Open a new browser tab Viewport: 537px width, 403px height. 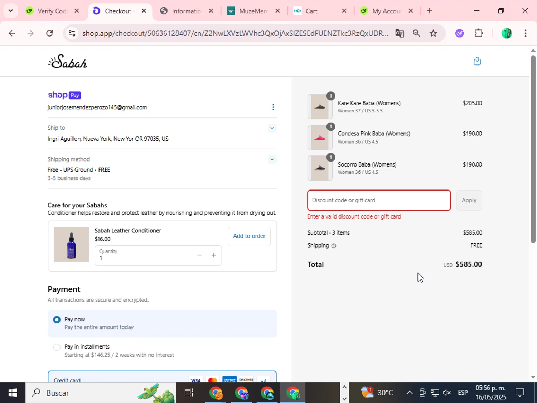click(430, 11)
